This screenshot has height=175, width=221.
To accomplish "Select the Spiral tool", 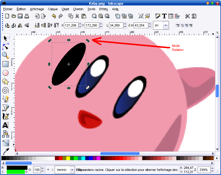I will pos(6,90).
